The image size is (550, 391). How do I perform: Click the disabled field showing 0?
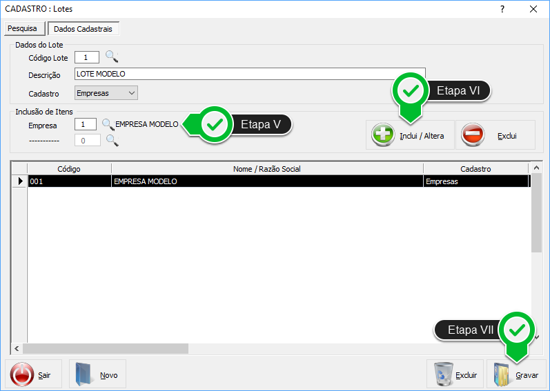tap(88, 141)
